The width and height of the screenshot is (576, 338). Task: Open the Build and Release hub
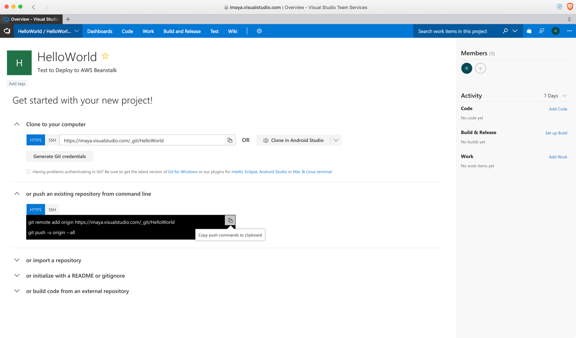pyautogui.click(x=182, y=31)
